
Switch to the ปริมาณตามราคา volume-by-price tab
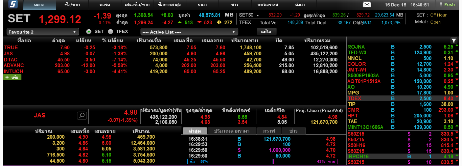(232, 131)
